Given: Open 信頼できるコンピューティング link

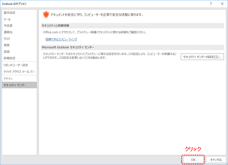Looking at the screenshot, I should (x=61, y=39).
